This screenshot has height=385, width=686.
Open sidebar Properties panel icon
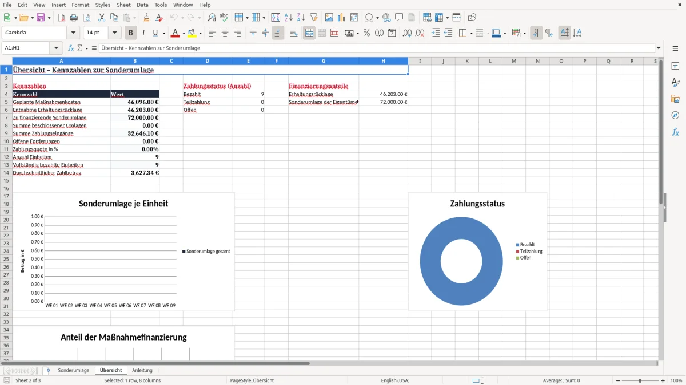[x=675, y=66]
